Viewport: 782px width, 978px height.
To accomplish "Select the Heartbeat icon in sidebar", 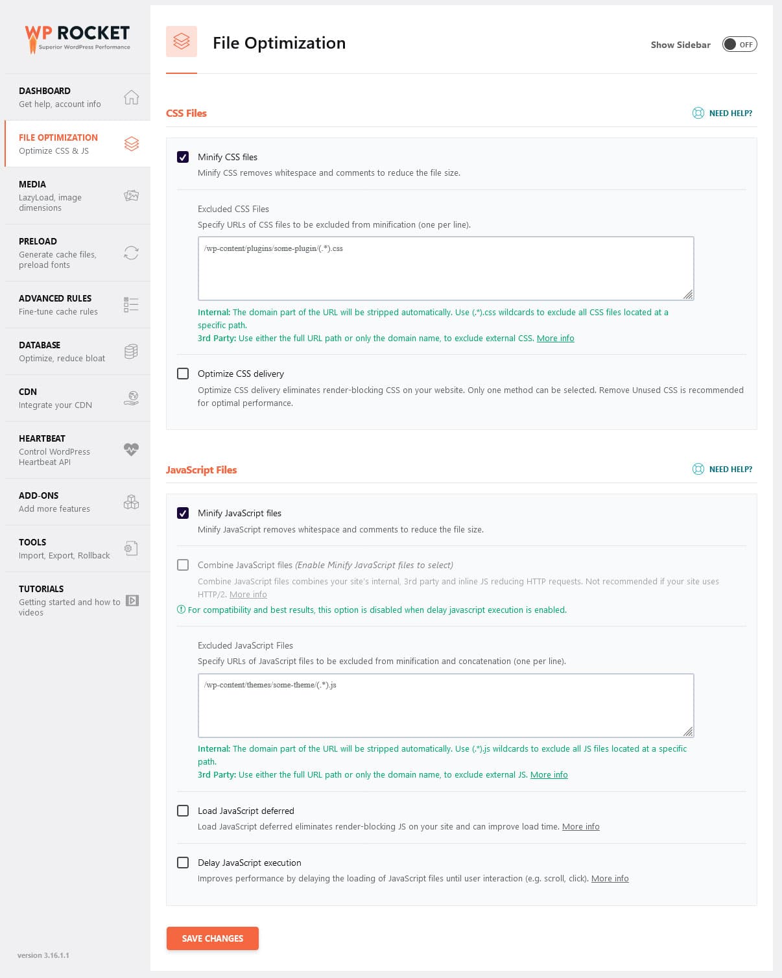I will coord(131,447).
